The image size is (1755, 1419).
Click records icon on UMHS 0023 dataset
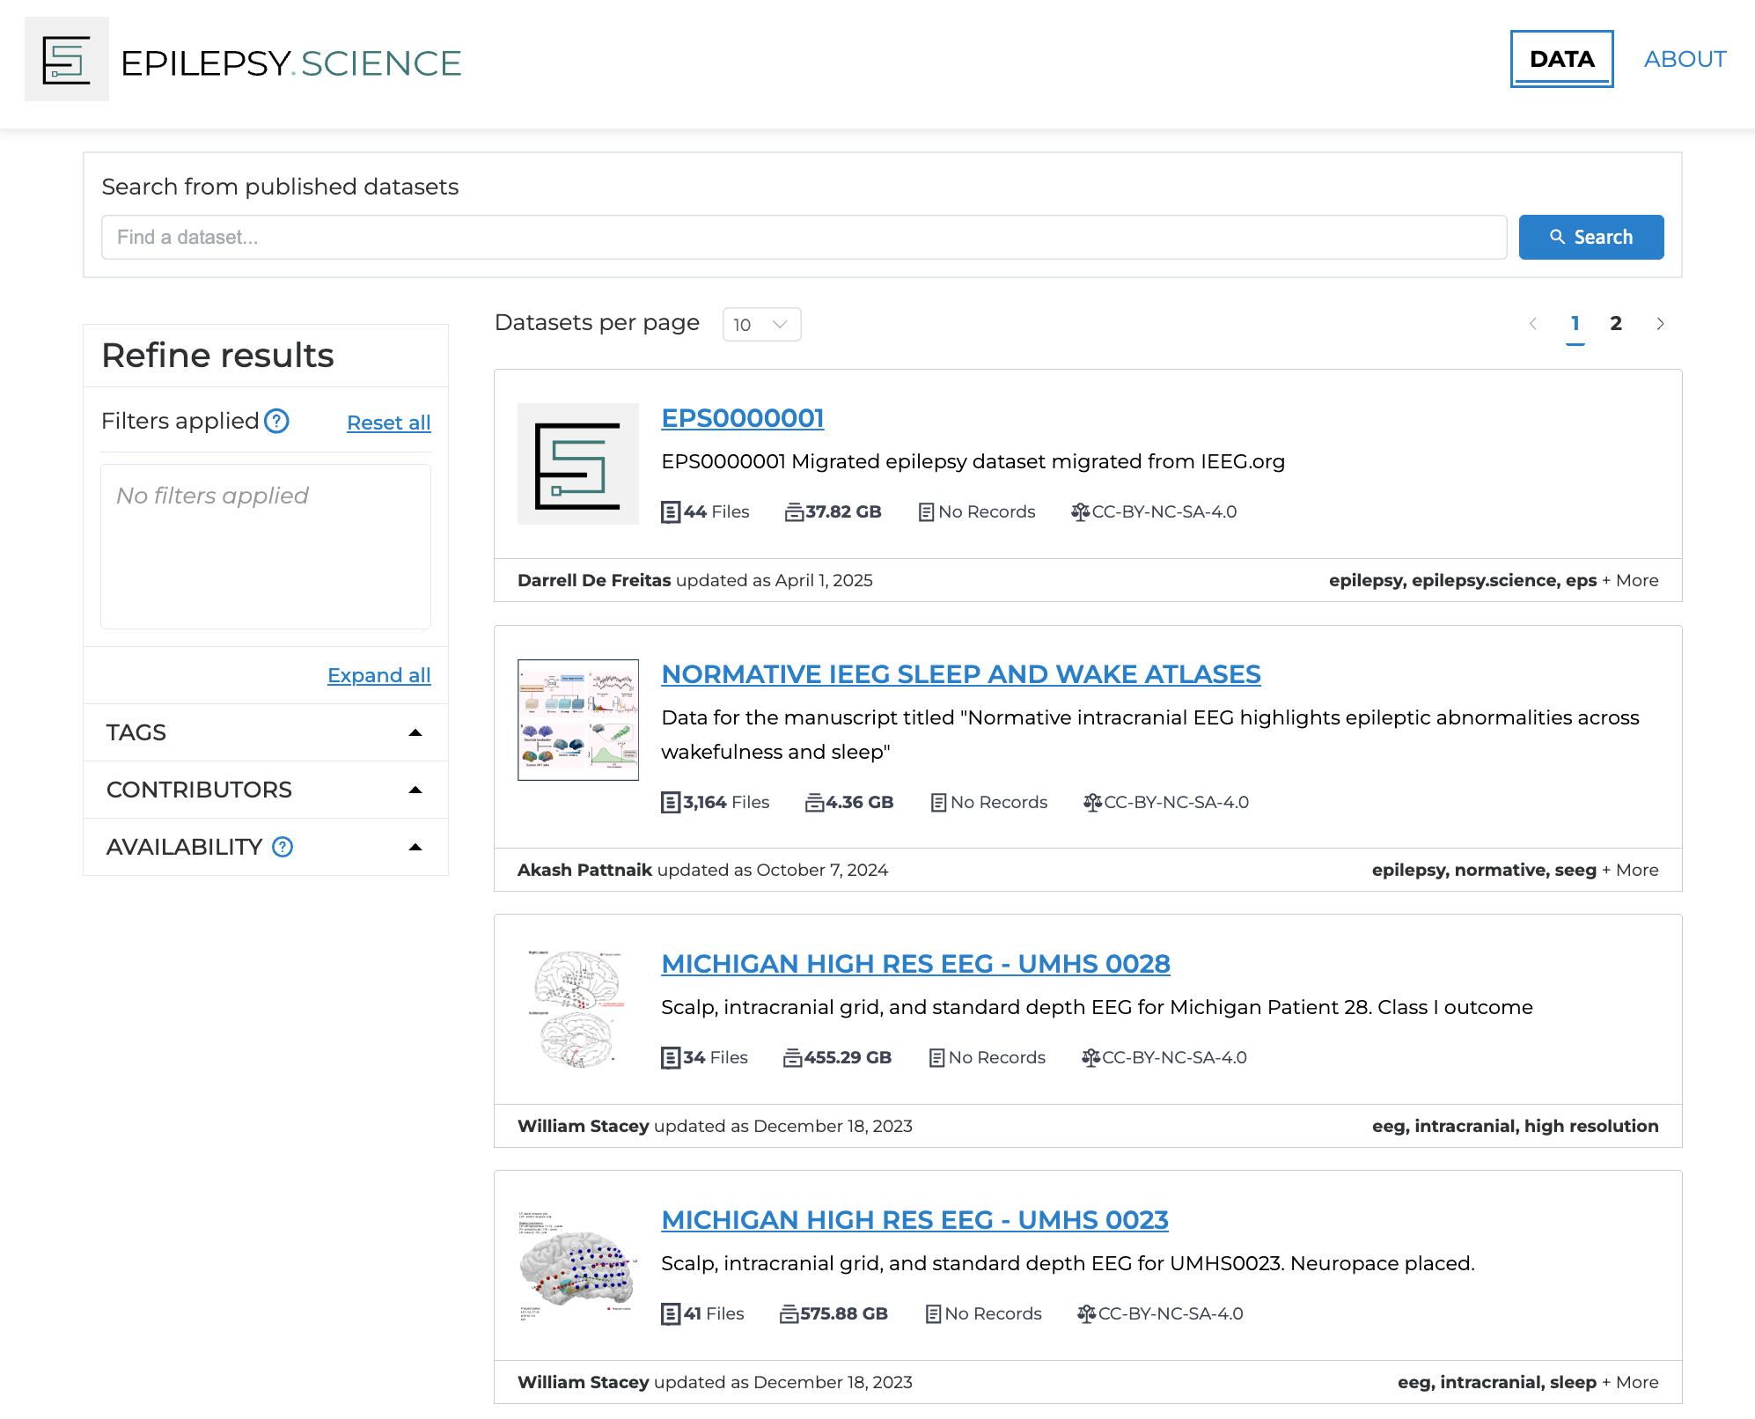click(933, 1313)
